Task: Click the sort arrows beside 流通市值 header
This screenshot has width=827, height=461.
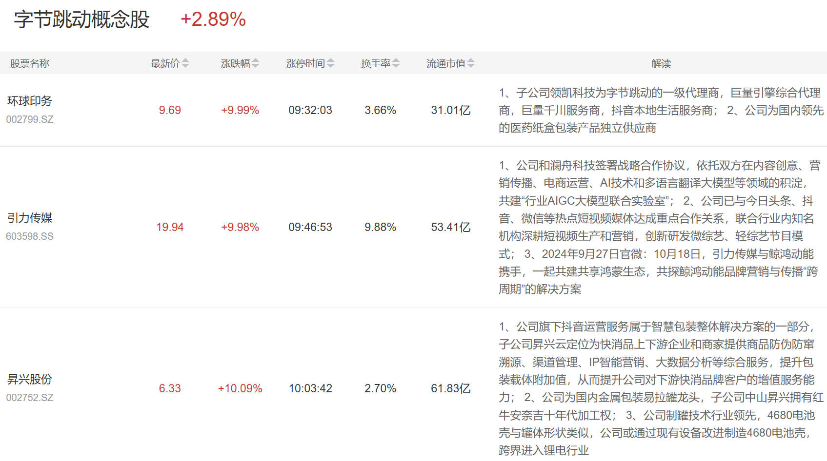Action: 470,63
